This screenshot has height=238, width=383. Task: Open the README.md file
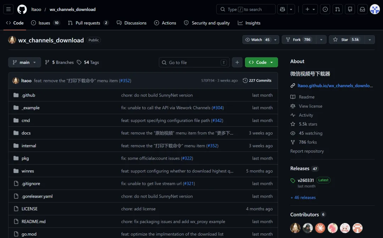pos(33,222)
